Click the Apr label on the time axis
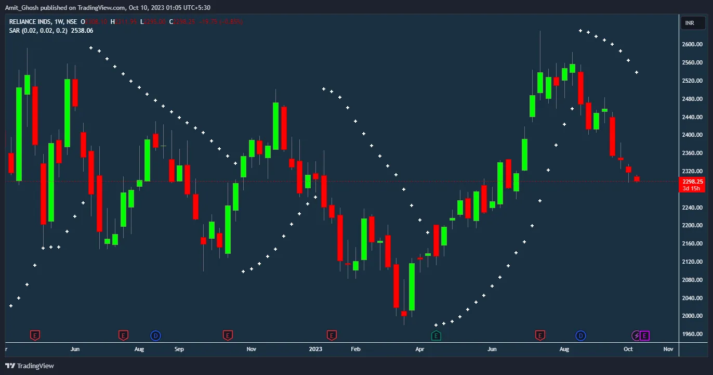The height and width of the screenshot is (375, 713). 420,349
